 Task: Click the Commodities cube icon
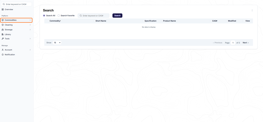click(x=3, y=20)
